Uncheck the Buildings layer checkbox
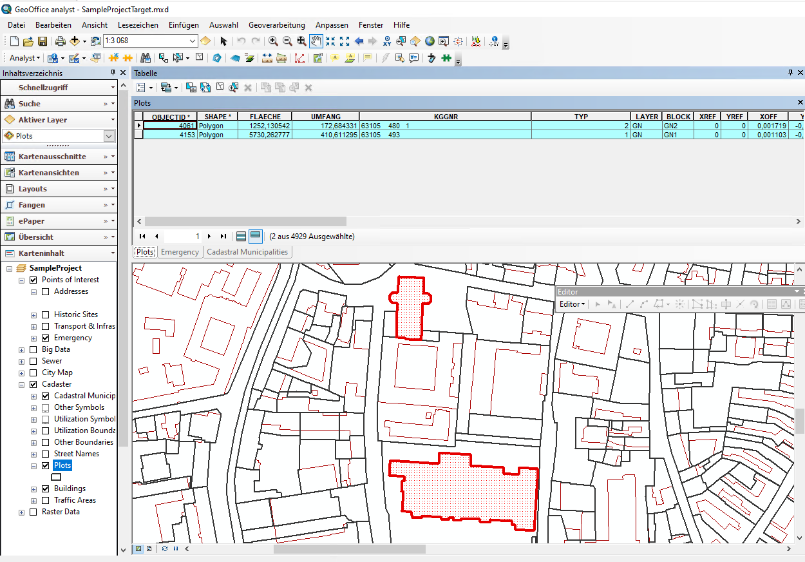The height and width of the screenshot is (562, 805). pyautogui.click(x=46, y=489)
